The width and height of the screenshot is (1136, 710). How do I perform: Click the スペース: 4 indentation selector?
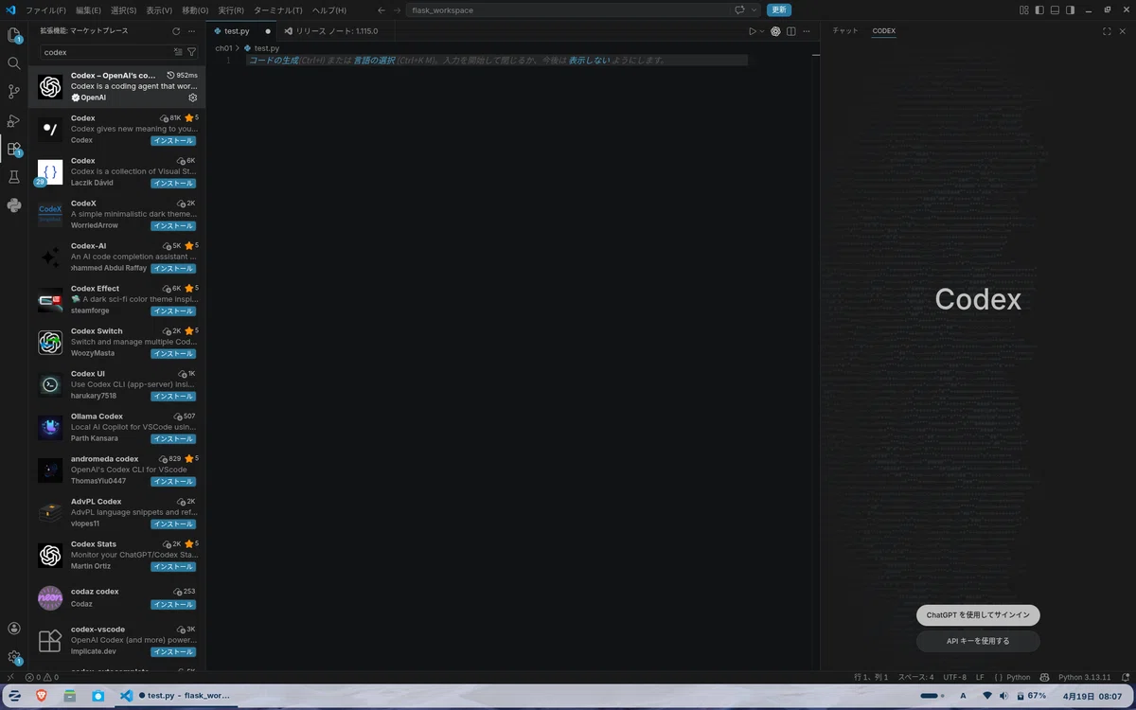coord(915,677)
